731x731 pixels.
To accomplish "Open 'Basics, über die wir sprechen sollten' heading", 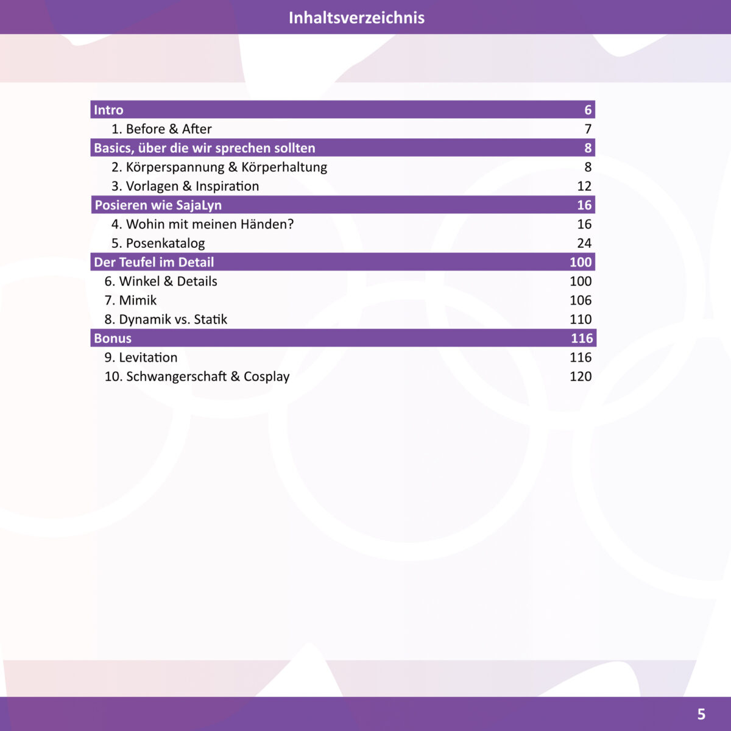I will pos(343,148).
